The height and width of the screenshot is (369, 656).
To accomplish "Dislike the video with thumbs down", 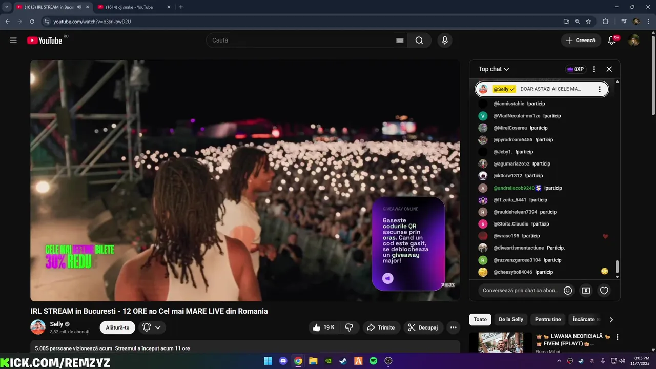I will [x=350, y=327].
